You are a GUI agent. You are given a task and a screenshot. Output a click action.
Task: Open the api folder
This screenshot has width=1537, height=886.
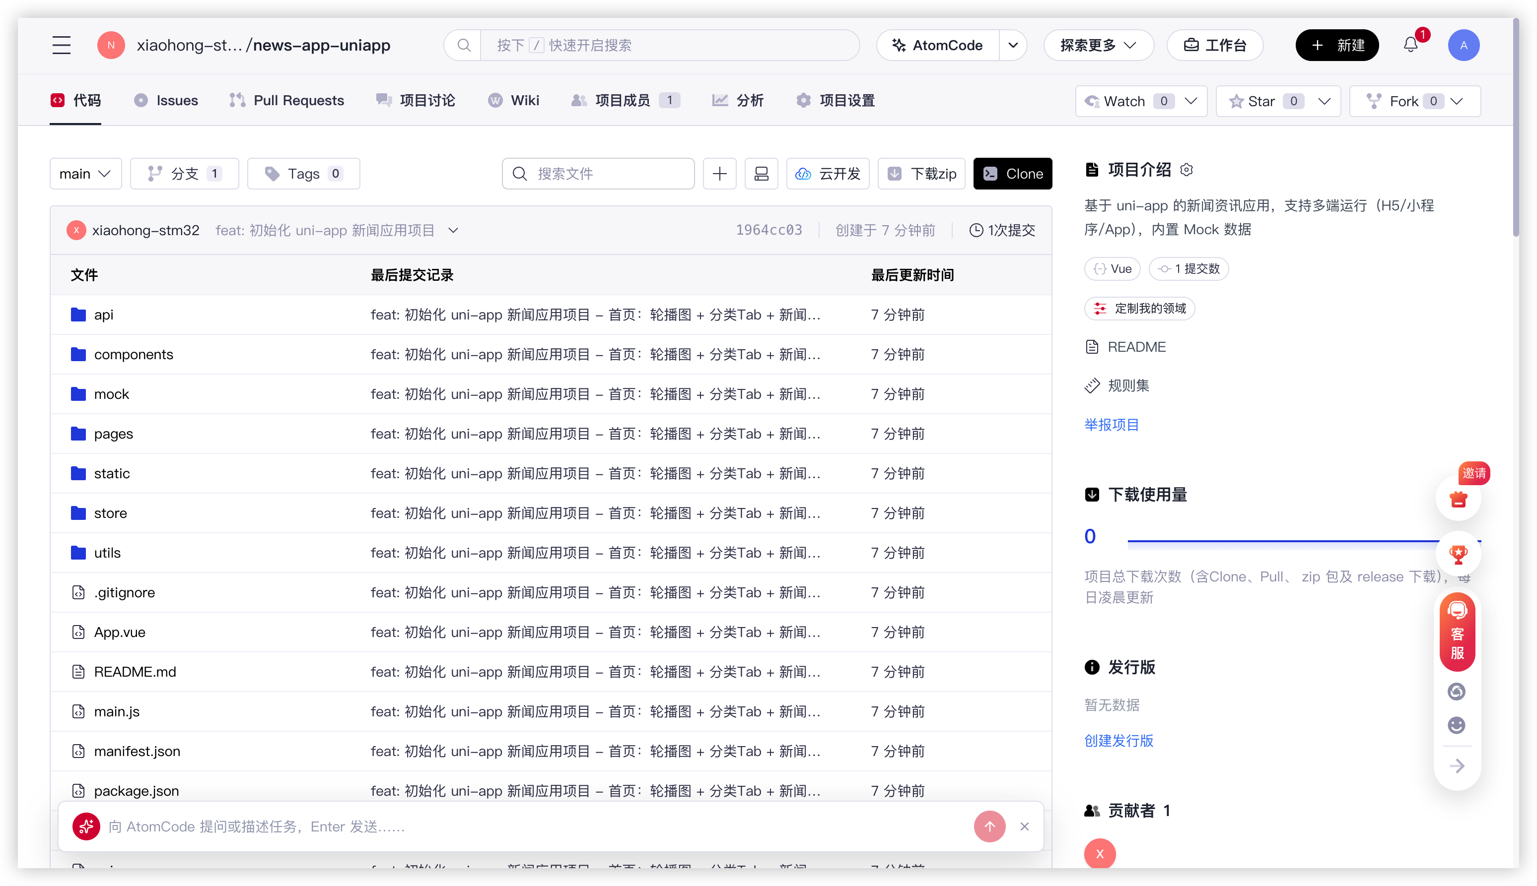(x=104, y=315)
